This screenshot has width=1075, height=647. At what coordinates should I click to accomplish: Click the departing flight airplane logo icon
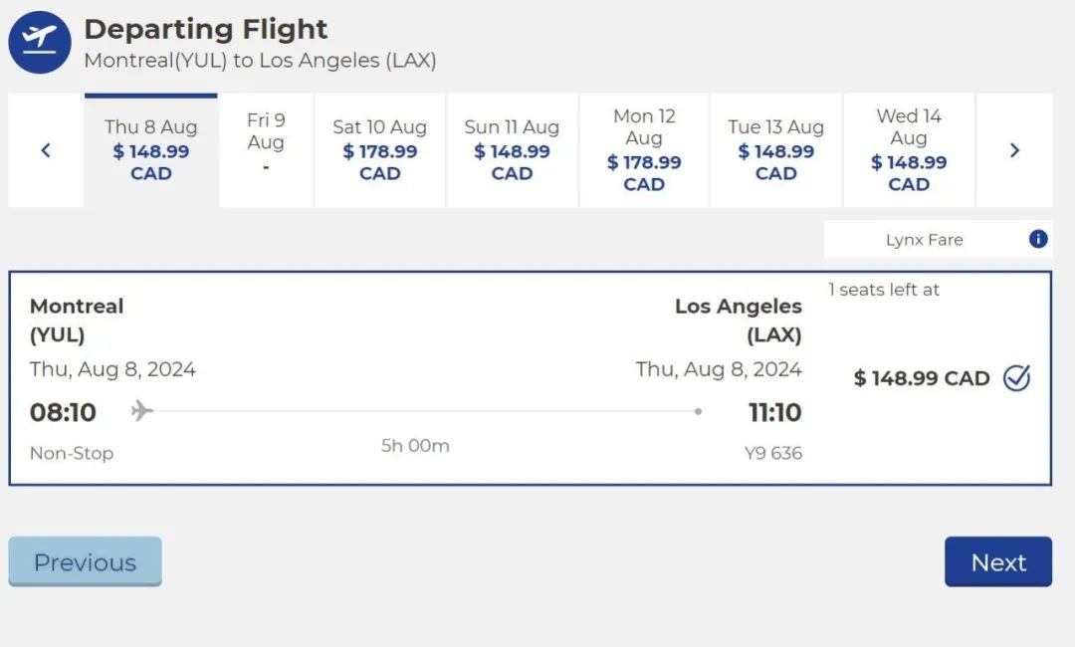click(40, 43)
